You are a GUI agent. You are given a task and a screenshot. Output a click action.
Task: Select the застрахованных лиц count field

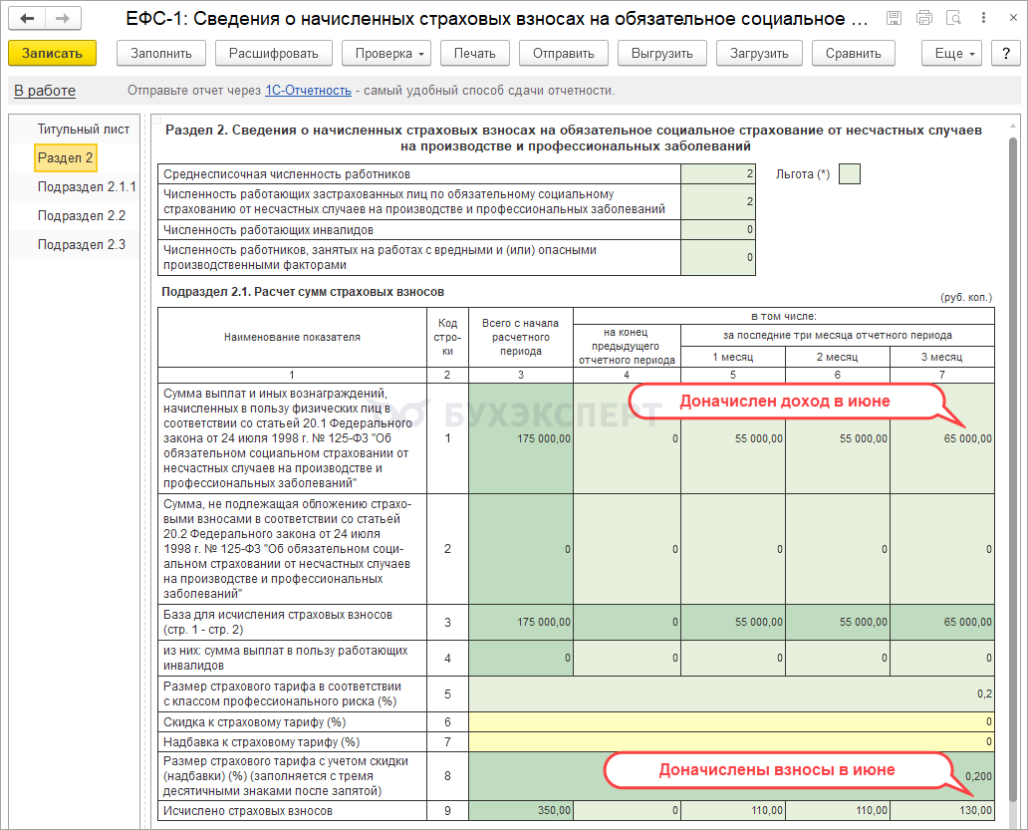tap(718, 201)
